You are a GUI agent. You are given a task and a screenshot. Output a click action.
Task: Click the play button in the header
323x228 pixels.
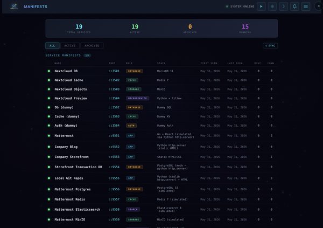coord(261,6)
